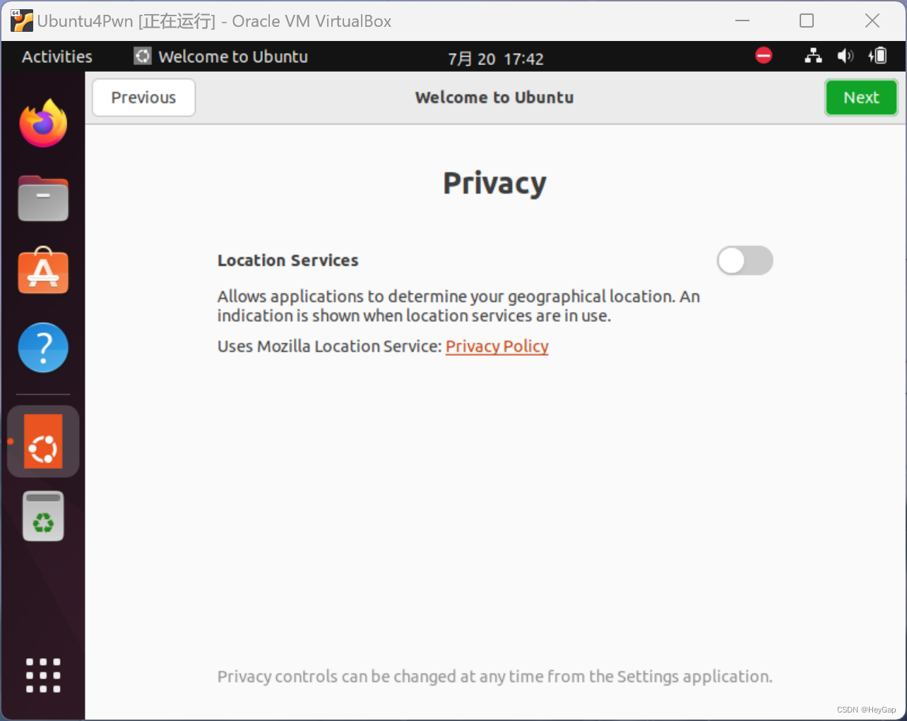Open Ubuntu Software from the dock
This screenshot has width=907, height=721.
43,271
